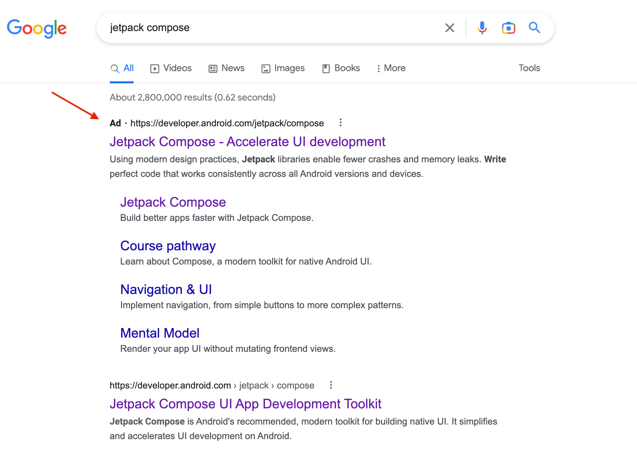The height and width of the screenshot is (453, 637).
Task: Click the Google logo
Action: click(37, 28)
